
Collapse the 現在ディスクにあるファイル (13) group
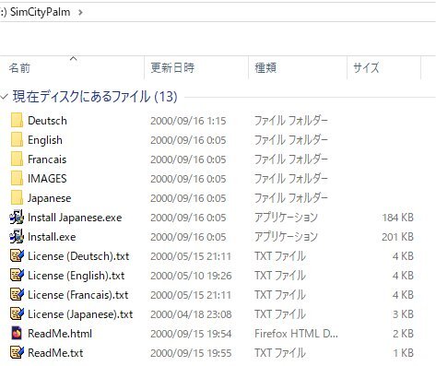pyautogui.click(x=4, y=97)
